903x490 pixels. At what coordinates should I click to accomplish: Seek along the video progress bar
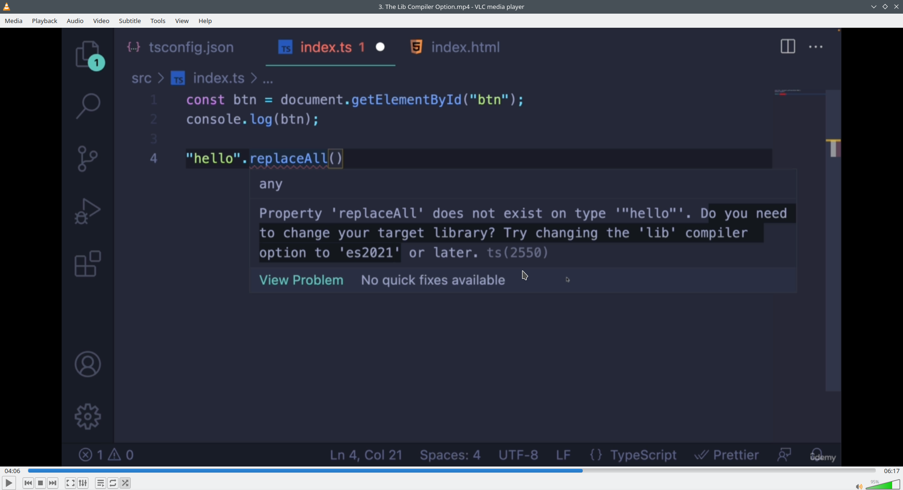451,470
